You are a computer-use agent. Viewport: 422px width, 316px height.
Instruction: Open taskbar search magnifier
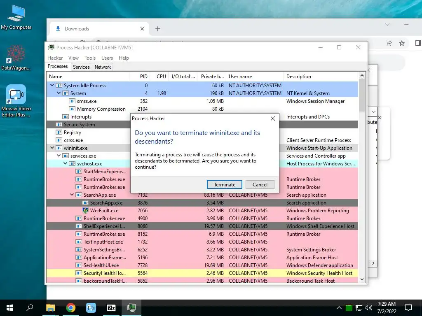(30, 308)
